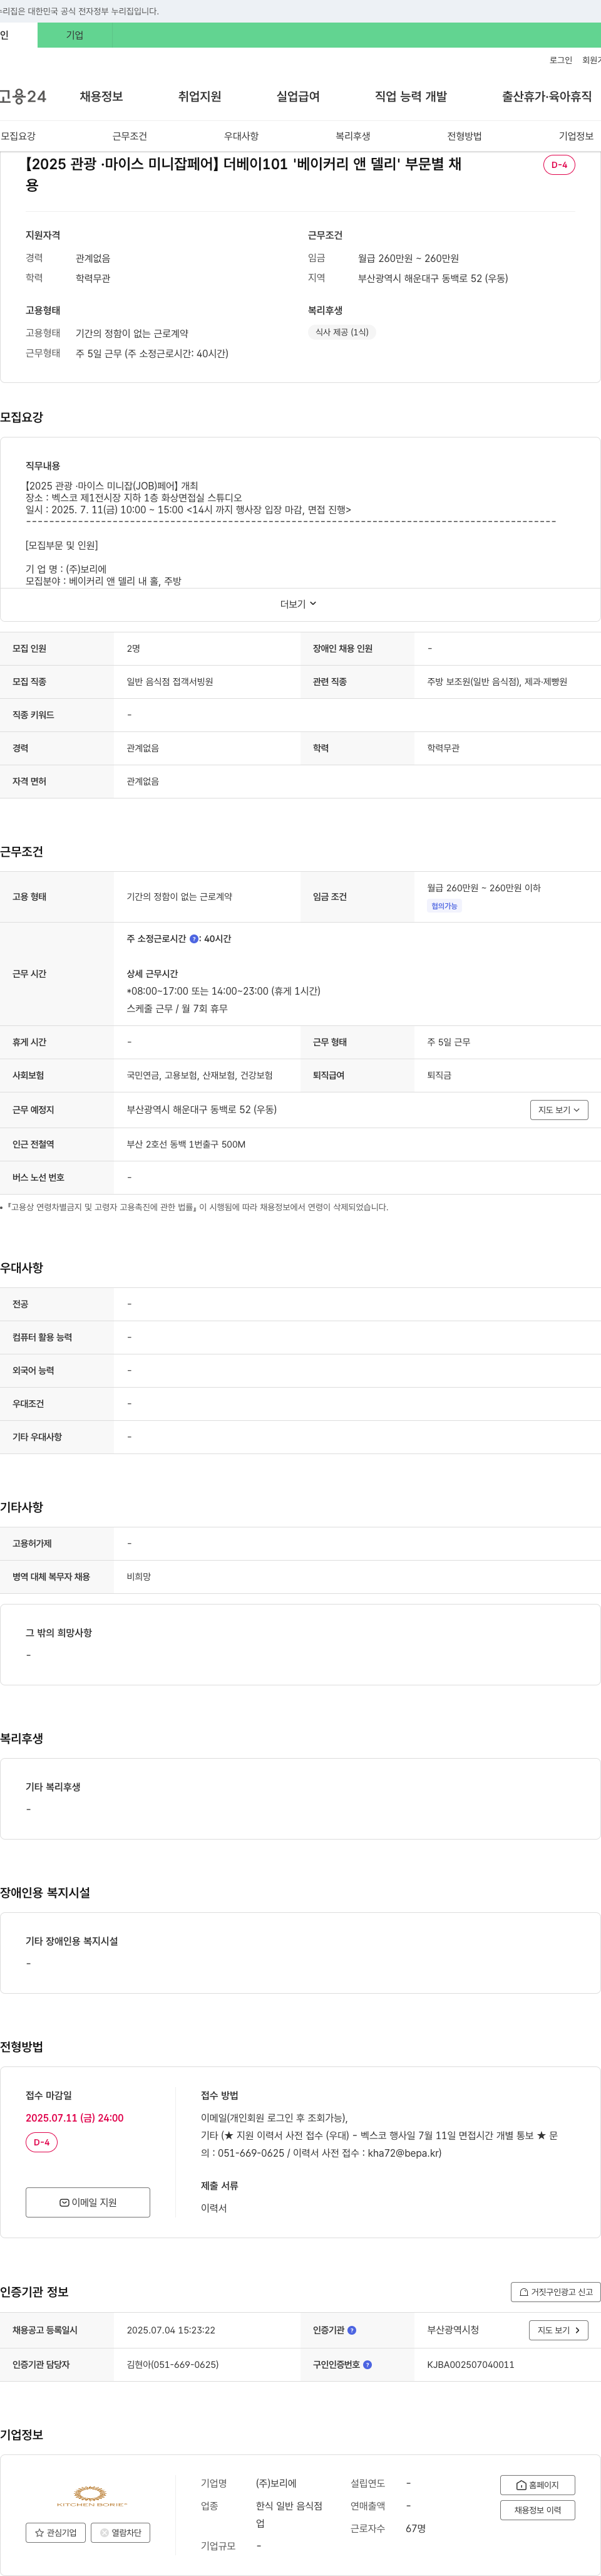The image size is (601, 2576).
Task: Click the D-4 badge under 접수 마감일
Action: (x=42, y=2143)
